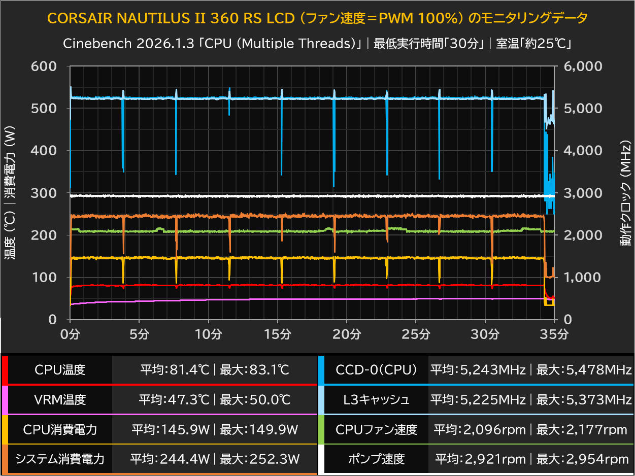Click the 平均:244.4W | 最大:252.3W value cell
This screenshot has width=635, height=476.
pos(215,459)
